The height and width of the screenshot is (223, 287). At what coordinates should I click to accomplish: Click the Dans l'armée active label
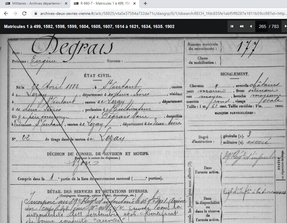click(207, 170)
